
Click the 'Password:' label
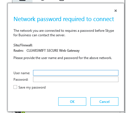21,80
